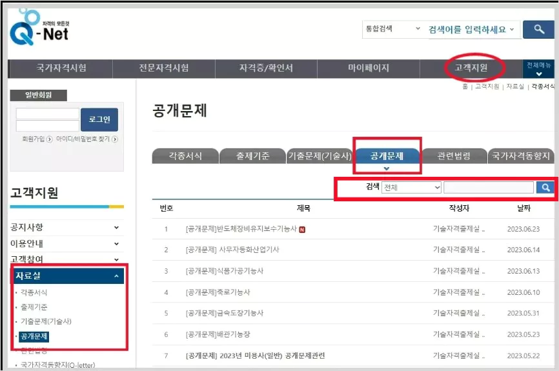Click the blue top search magnifier button

539,30
